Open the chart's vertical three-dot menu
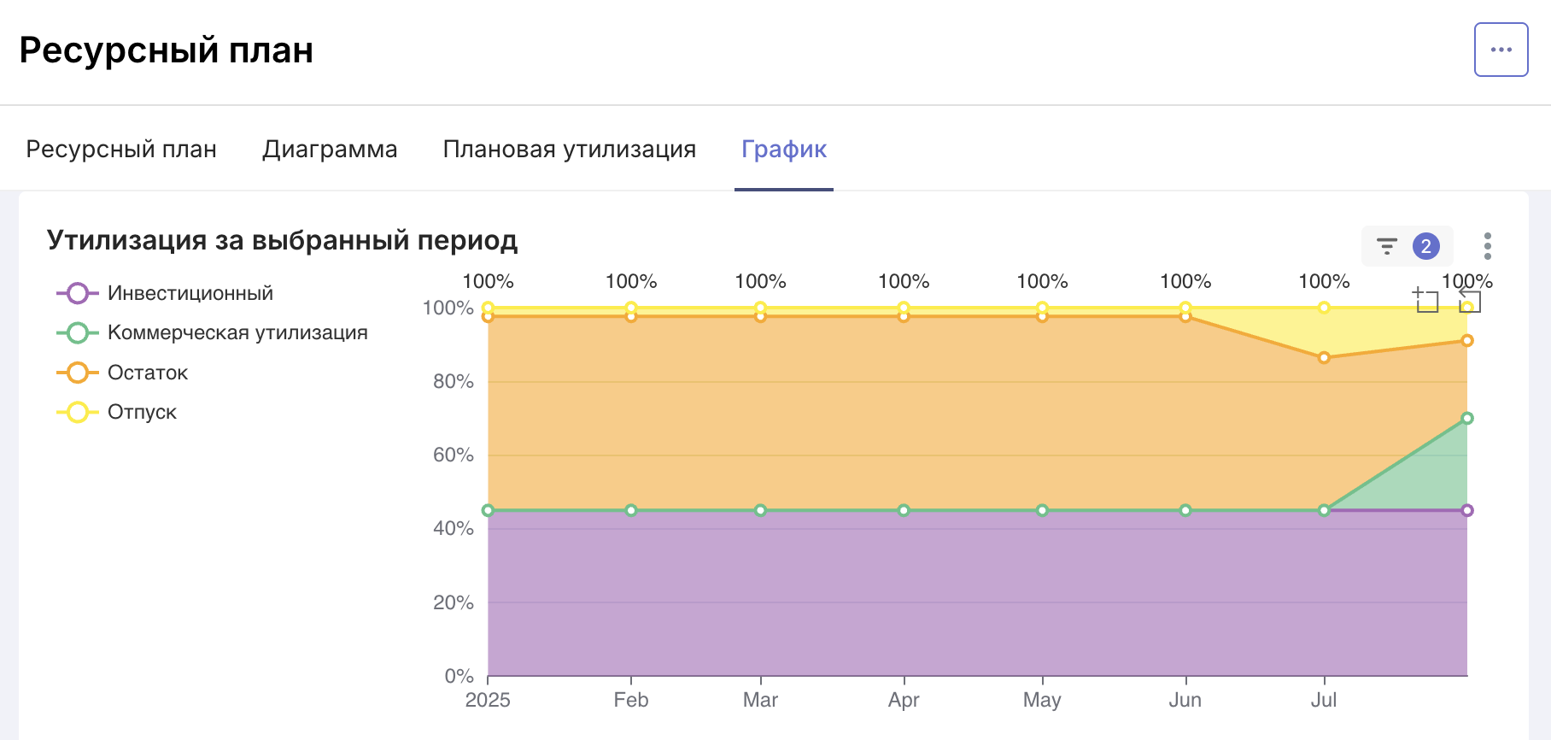Screen dimensions: 1551x740 pyautogui.click(x=1488, y=246)
